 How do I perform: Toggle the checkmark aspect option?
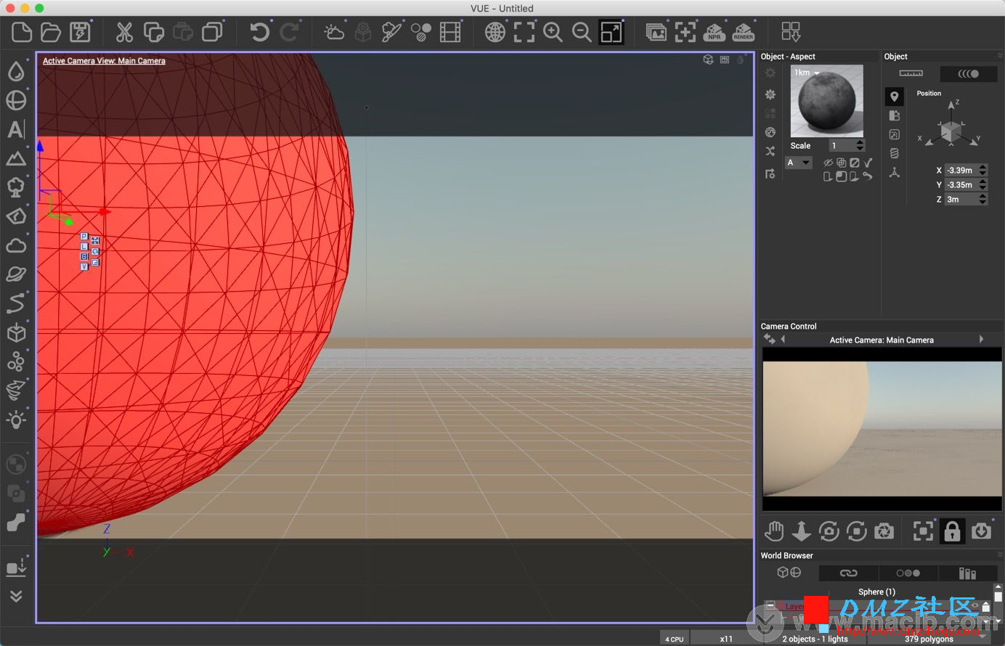click(x=868, y=163)
